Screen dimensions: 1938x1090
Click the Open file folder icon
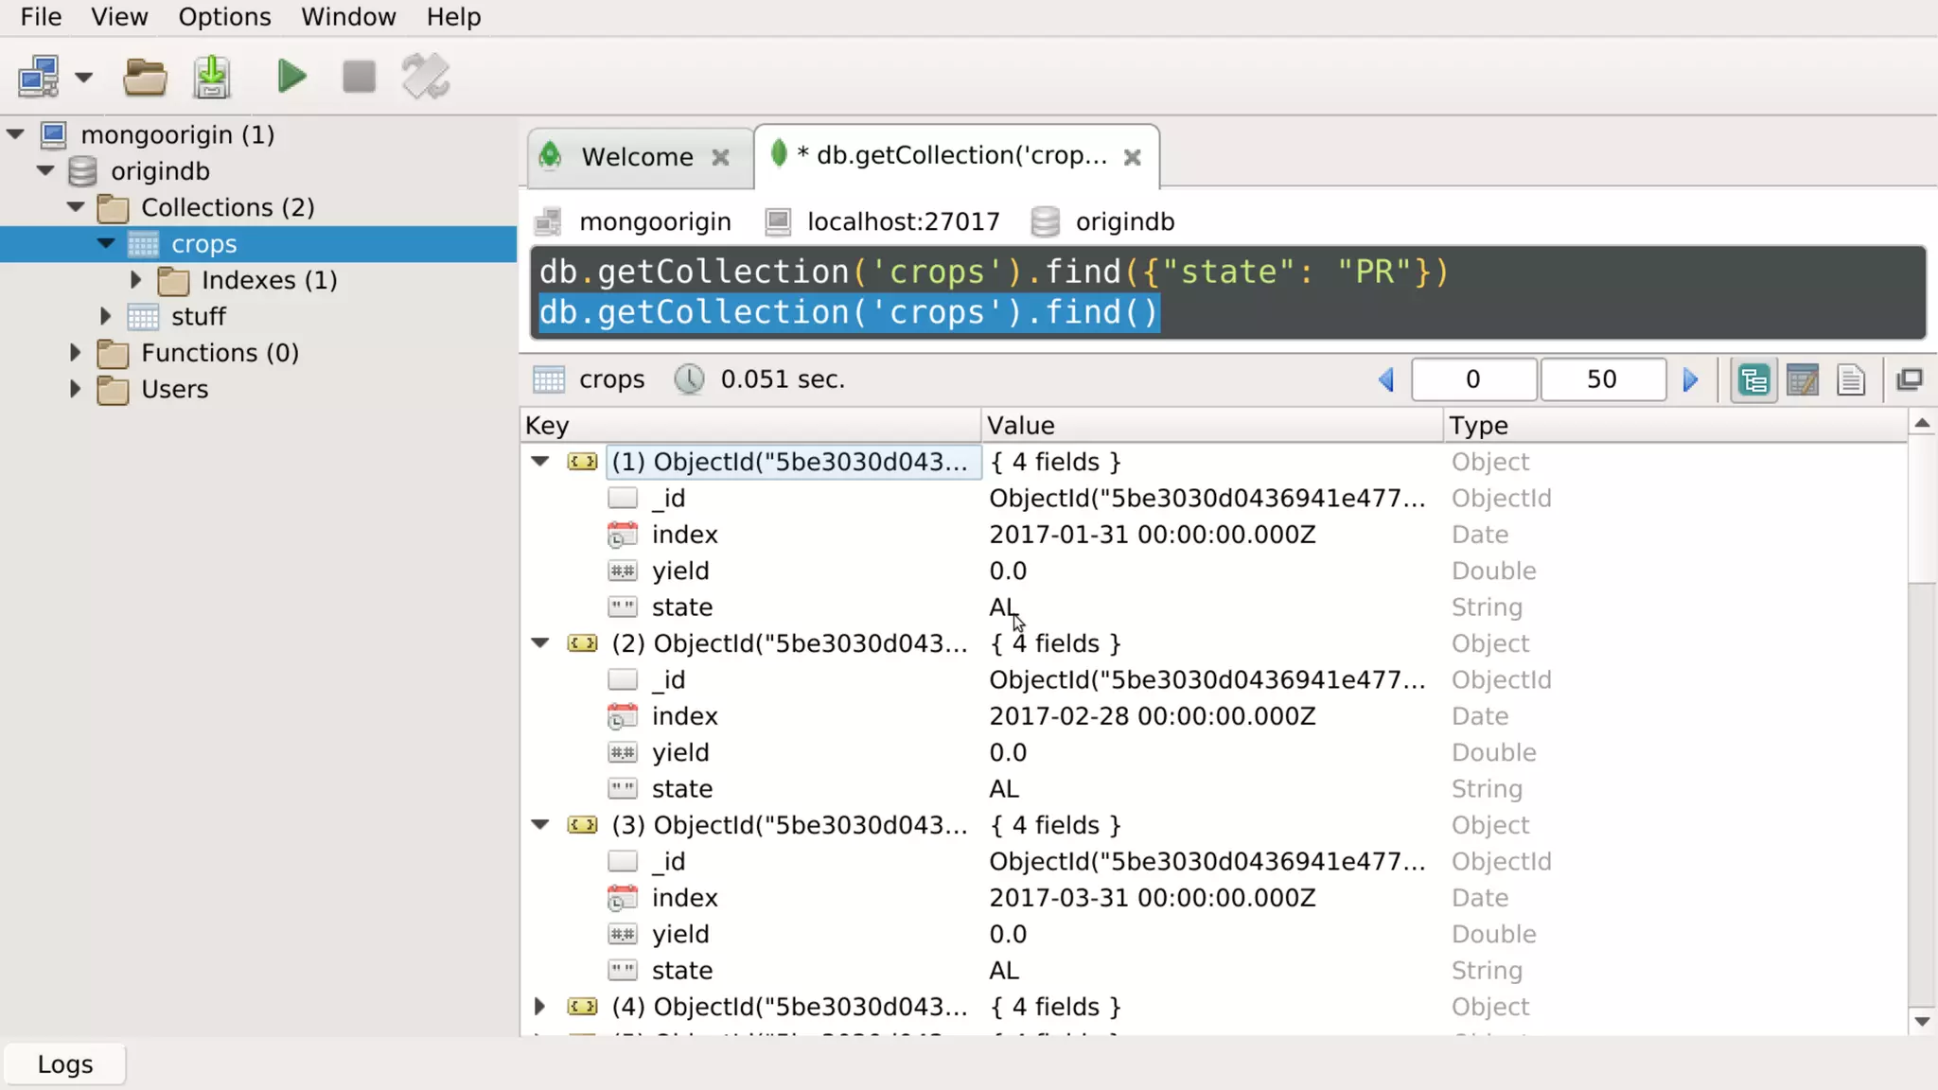(145, 77)
